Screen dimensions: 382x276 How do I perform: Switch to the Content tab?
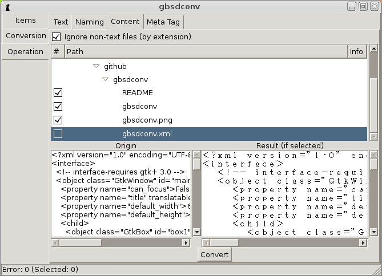pyautogui.click(x=125, y=22)
